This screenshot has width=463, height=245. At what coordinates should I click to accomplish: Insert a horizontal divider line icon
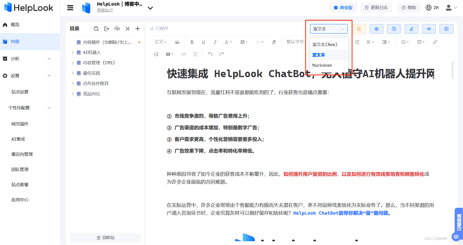[195, 54]
